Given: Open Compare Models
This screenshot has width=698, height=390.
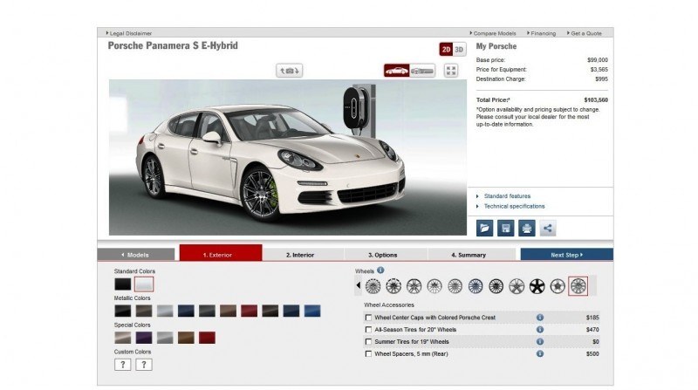Looking at the screenshot, I should coord(494,33).
